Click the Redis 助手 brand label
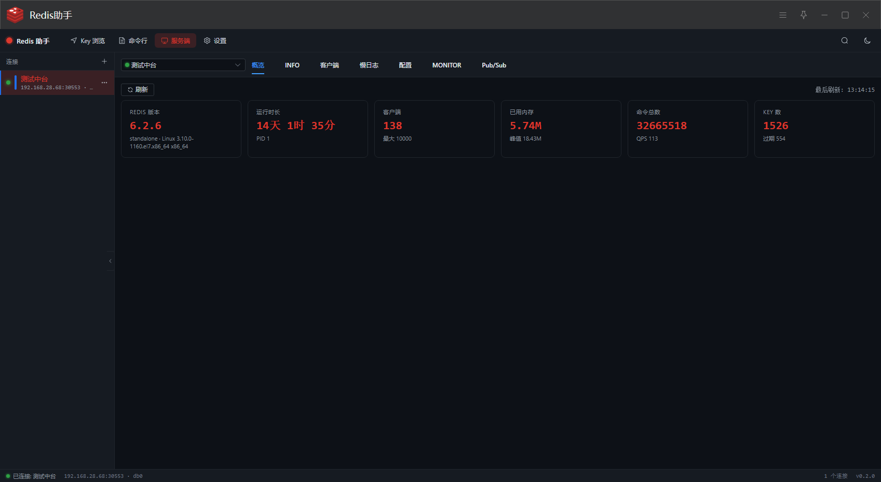Viewport: 881px width, 482px height. coord(28,41)
